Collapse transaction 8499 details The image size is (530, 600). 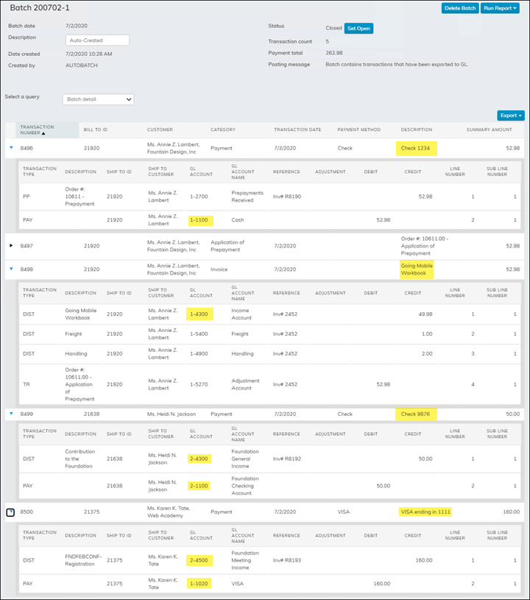coord(10,414)
